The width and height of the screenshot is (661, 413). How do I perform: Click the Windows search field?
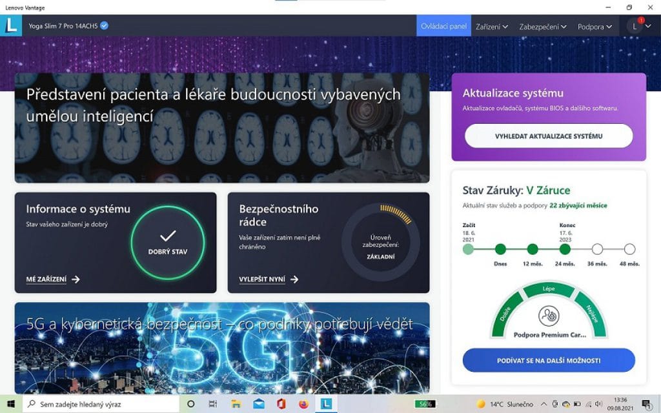[x=101, y=404]
